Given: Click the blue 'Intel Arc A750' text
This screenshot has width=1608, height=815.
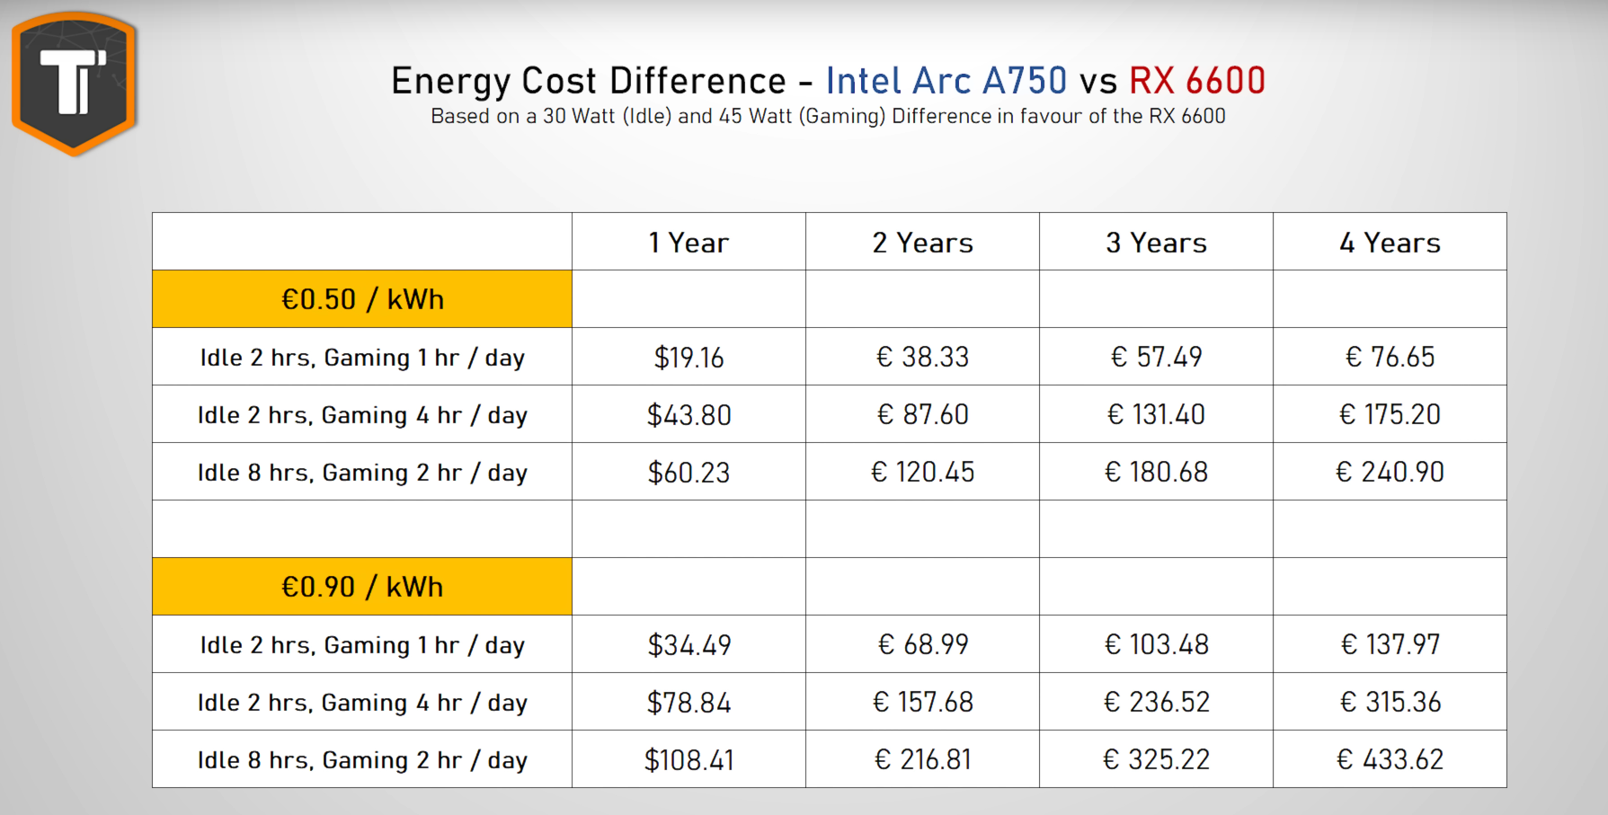Looking at the screenshot, I should (946, 81).
